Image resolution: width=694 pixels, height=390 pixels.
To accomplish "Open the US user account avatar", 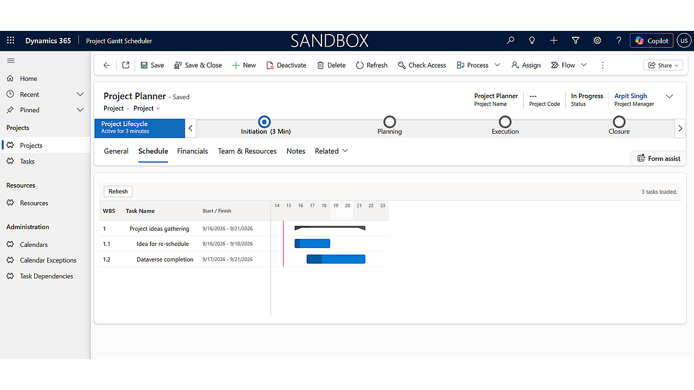I will coord(685,41).
